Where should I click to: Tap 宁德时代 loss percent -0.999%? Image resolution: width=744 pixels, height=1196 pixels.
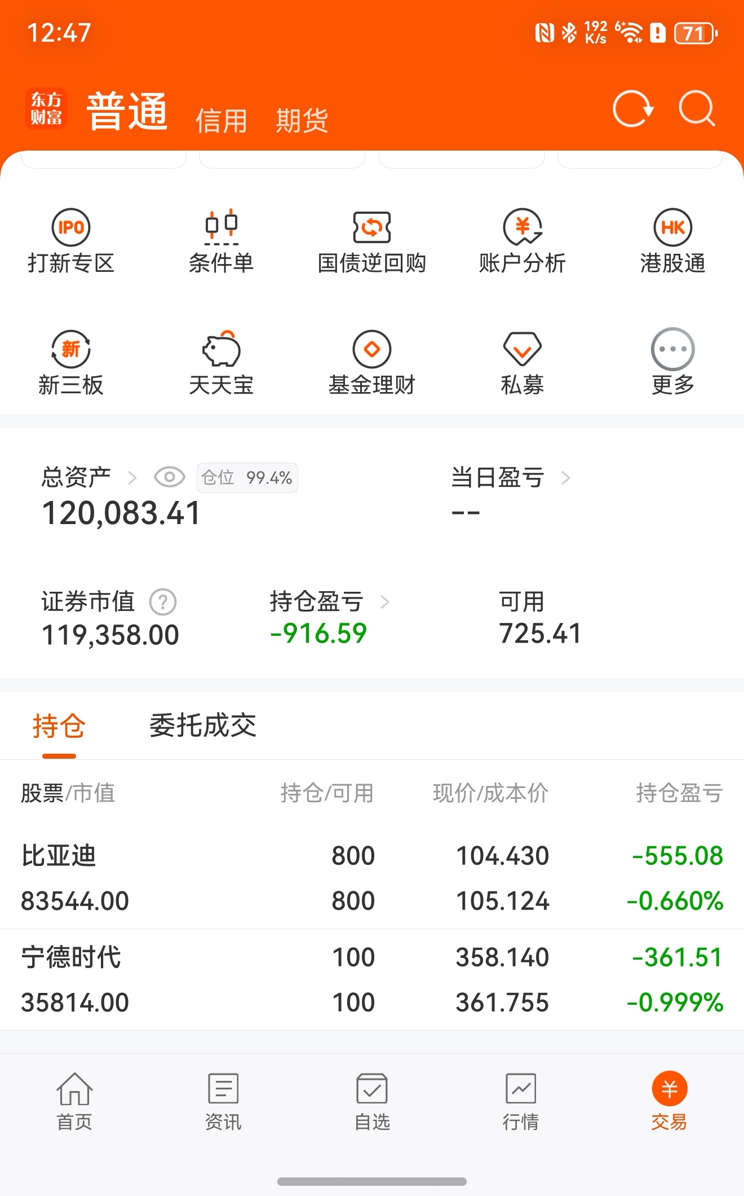(x=675, y=1002)
